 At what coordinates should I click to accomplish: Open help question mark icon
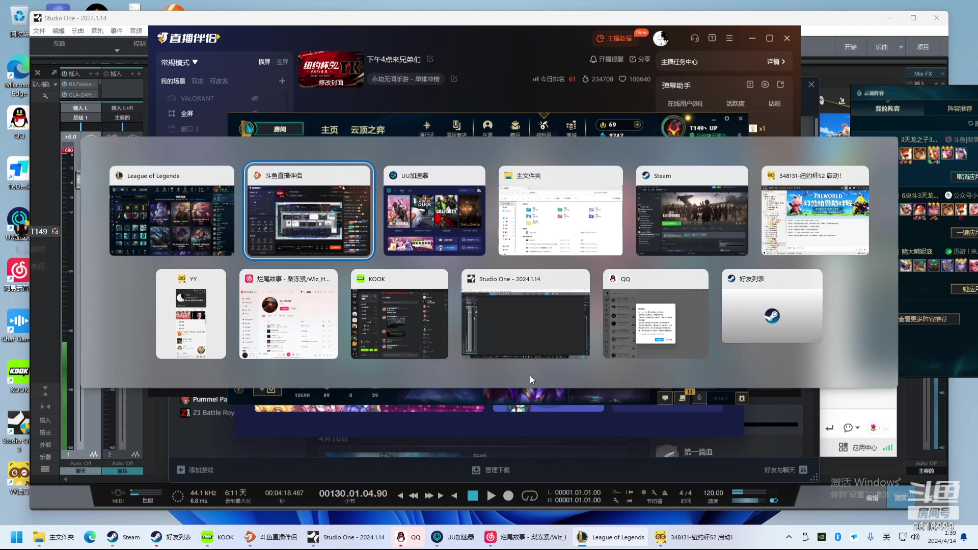pos(712,38)
